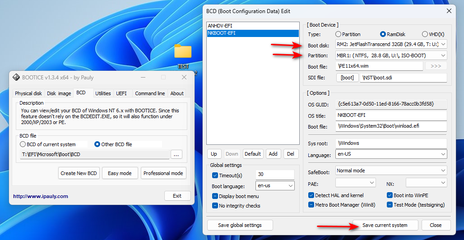
Task: Choose Partition boot device type
Action: tap(338, 34)
